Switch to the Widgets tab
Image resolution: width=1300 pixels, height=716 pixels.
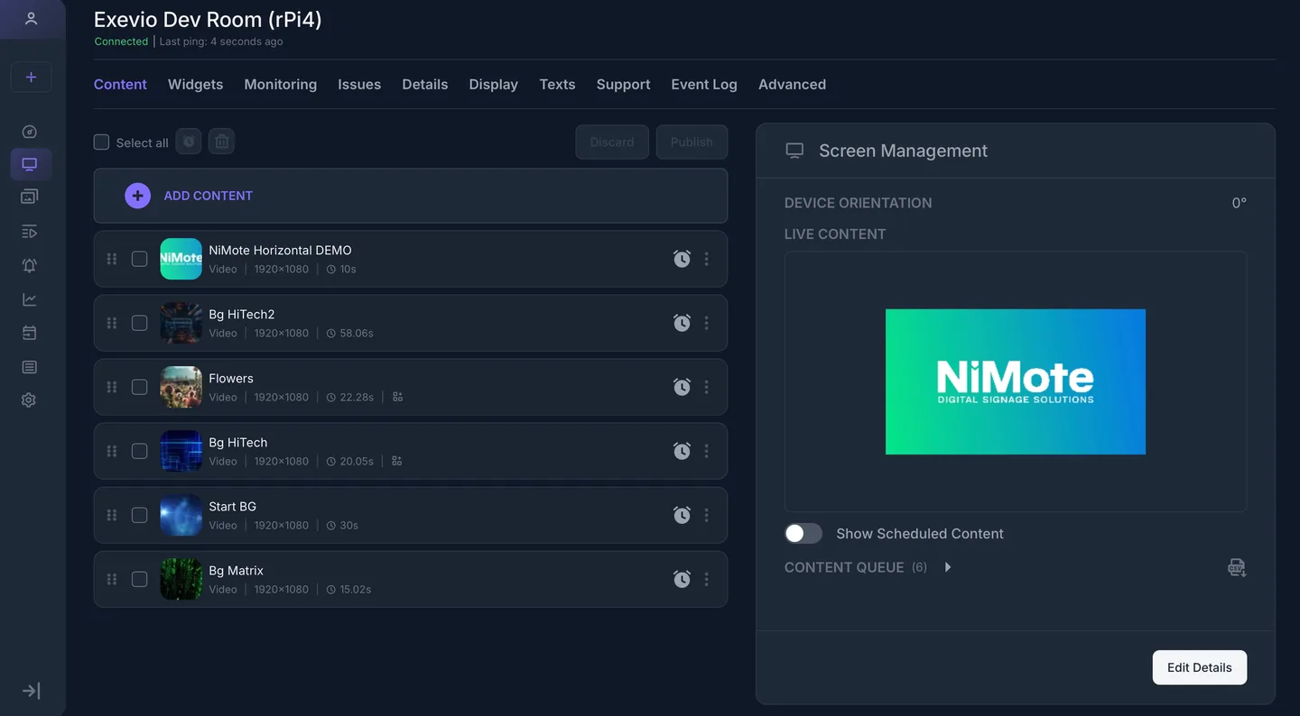195,84
